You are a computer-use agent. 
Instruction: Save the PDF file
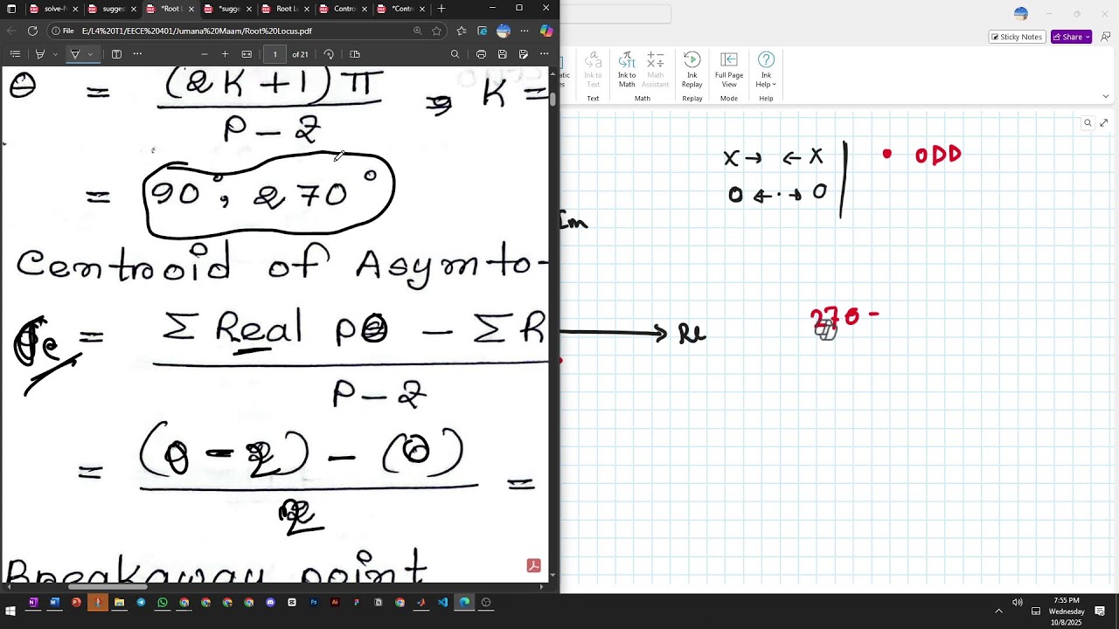[502, 54]
